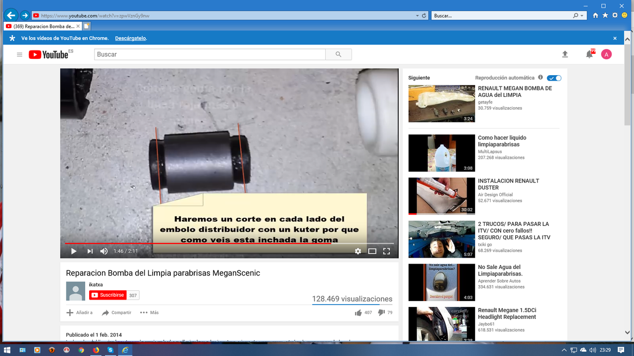Image resolution: width=634 pixels, height=356 pixels.
Task: Enter fullscreen video mode
Action: [x=387, y=251]
